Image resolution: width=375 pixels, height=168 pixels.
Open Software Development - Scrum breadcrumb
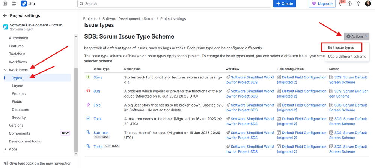coord(128,19)
